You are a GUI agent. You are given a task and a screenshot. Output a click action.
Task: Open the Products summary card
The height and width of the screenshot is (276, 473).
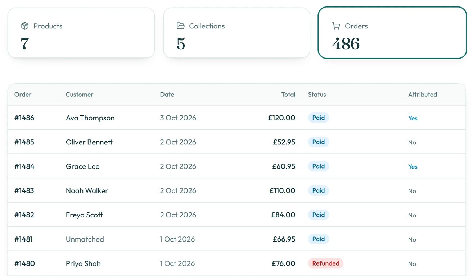[x=81, y=33]
